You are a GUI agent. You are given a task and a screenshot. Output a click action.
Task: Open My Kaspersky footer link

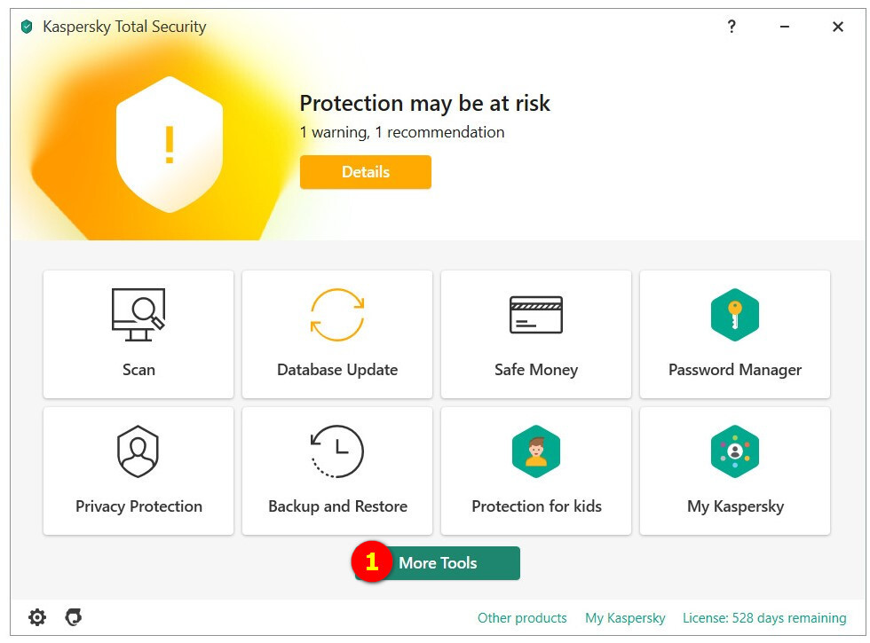pos(625,617)
